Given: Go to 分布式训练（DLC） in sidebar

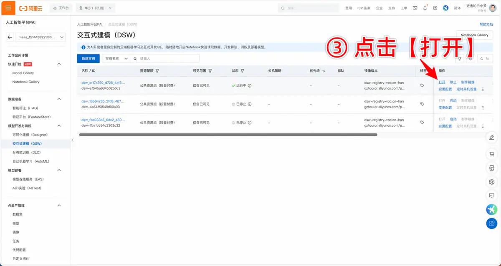Looking at the screenshot, I should click(x=26, y=153).
